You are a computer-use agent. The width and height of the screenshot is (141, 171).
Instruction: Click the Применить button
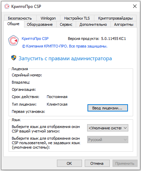125,163
